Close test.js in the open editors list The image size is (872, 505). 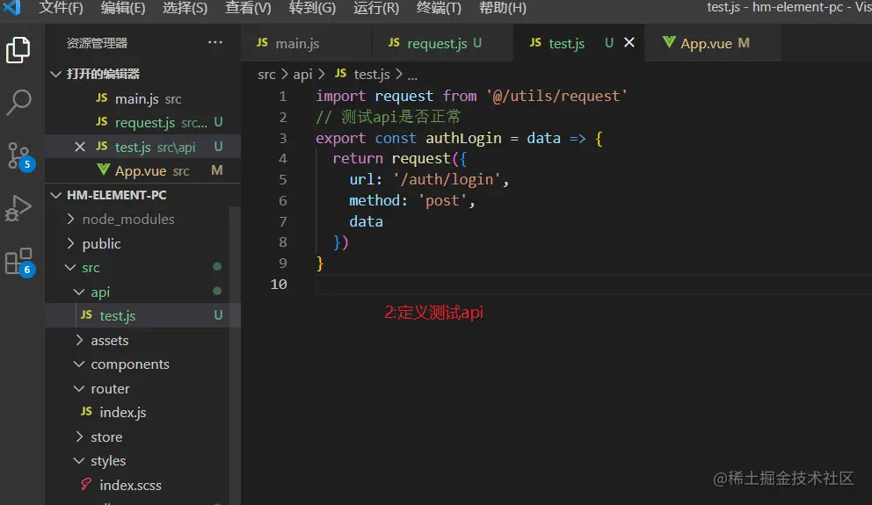tap(80, 147)
